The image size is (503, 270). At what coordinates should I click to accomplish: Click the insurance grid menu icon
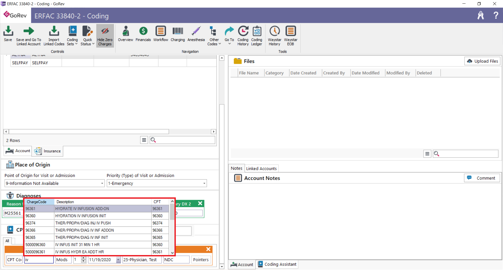[144, 140]
